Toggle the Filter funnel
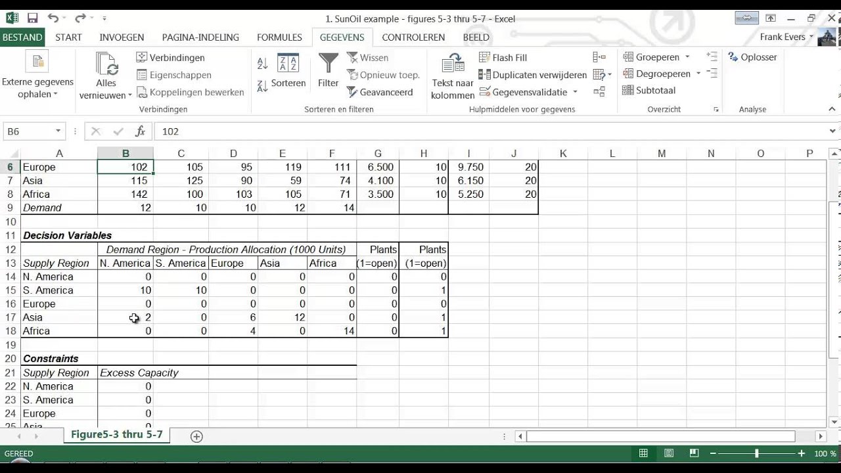This screenshot has height=473, width=841. 328,71
